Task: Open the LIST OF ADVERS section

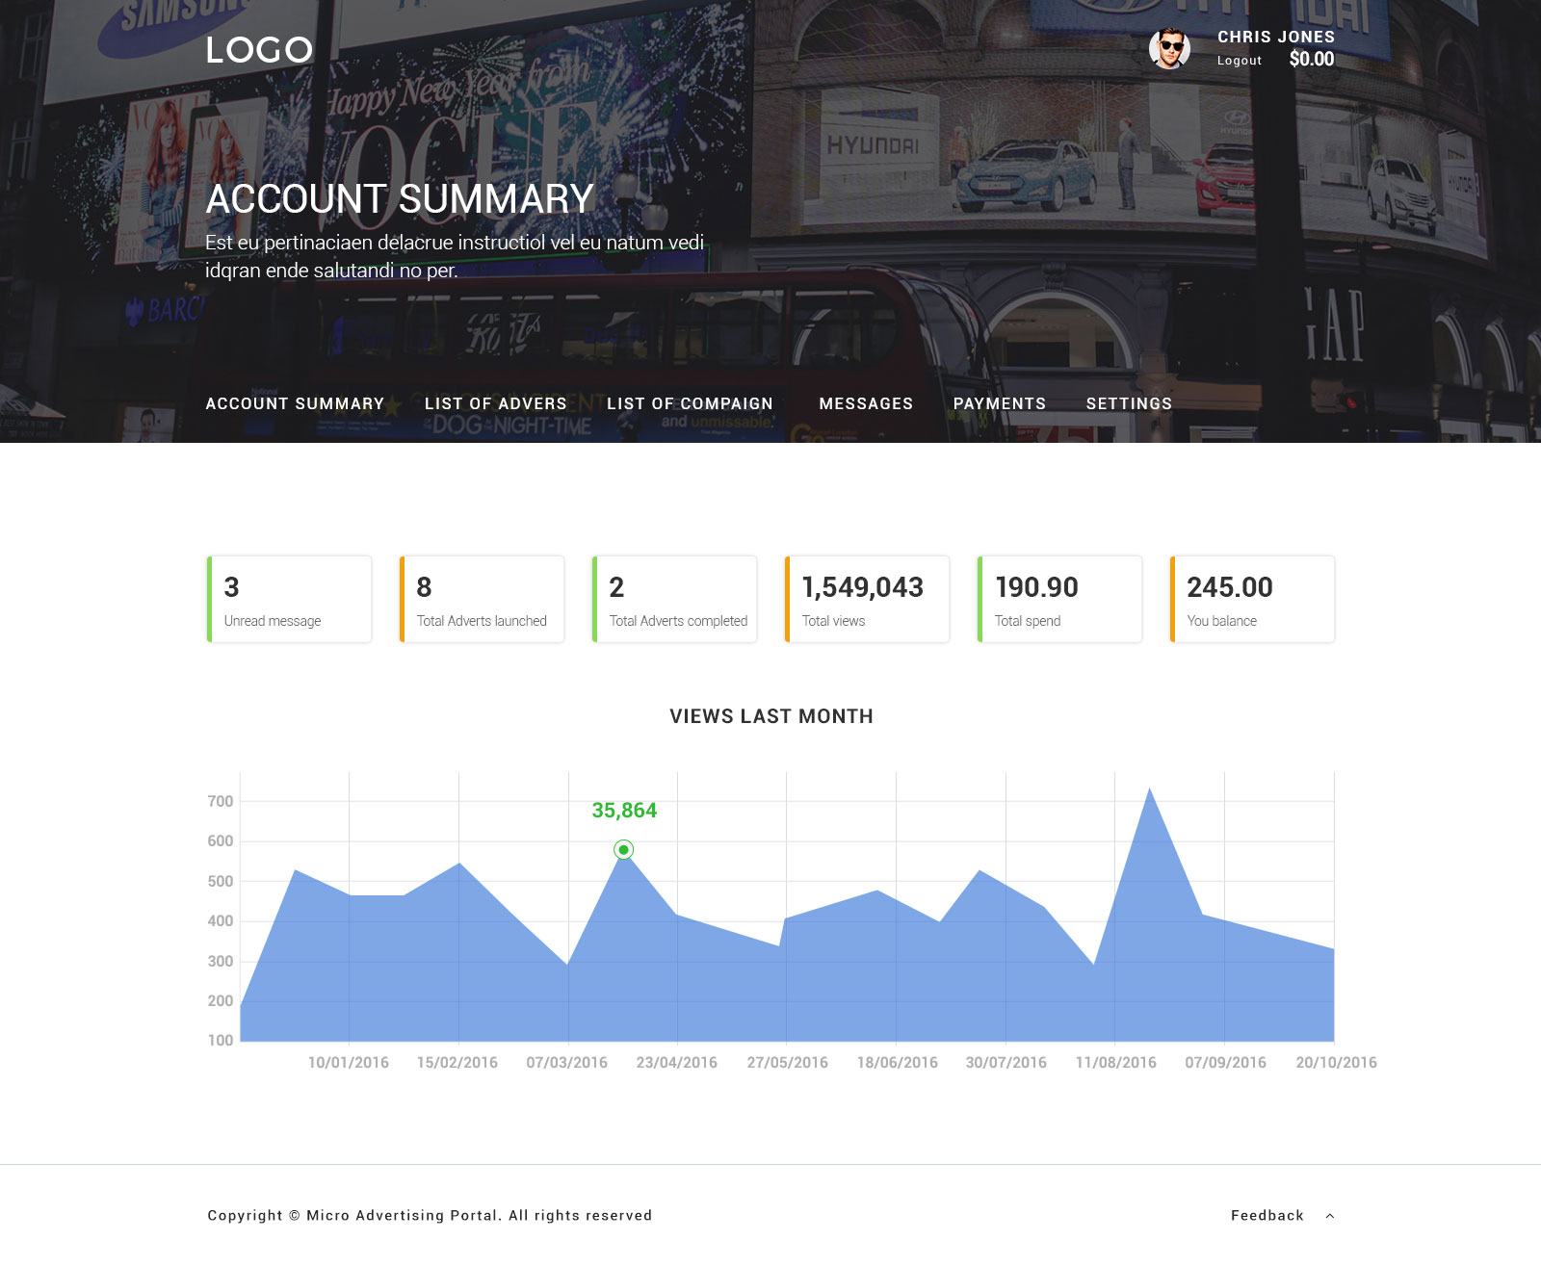Action: 494,403
